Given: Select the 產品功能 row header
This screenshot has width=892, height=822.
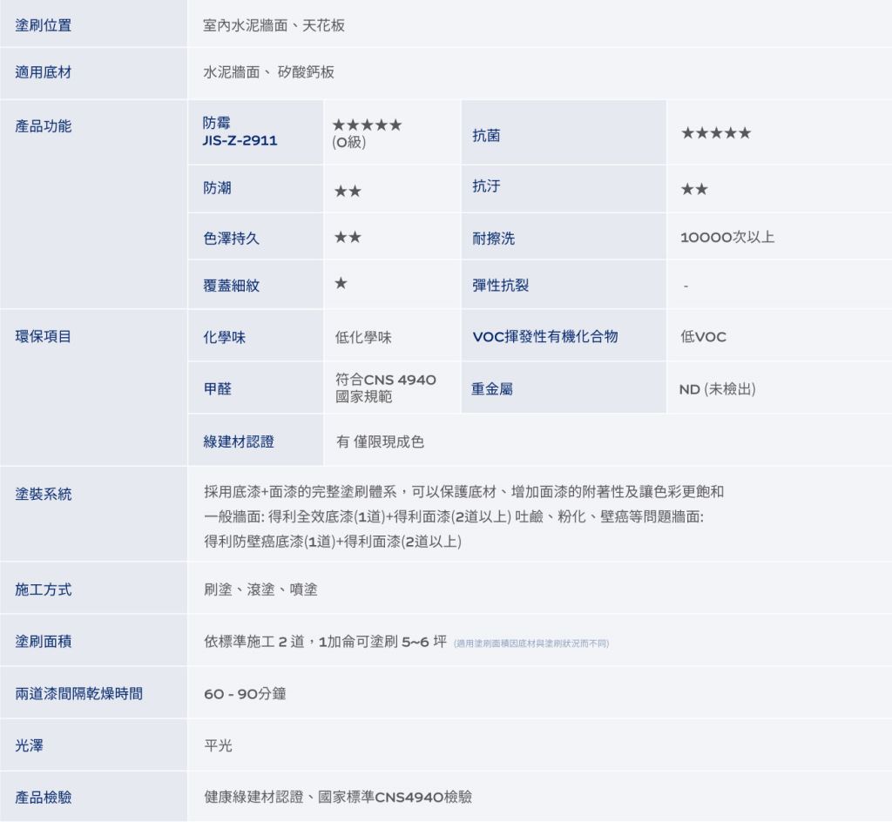Looking at the screenshot, I should point(44,127).
